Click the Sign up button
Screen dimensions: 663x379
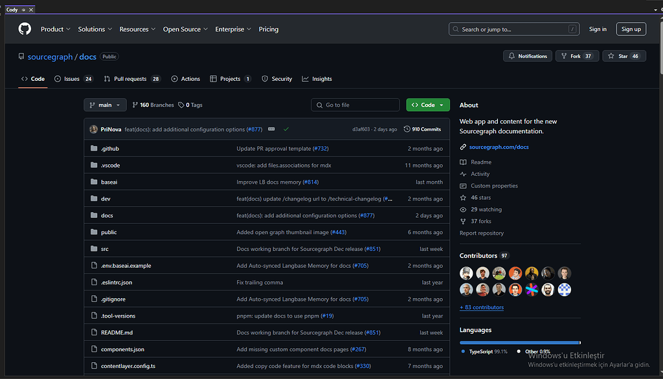click(x=631, y=29)
